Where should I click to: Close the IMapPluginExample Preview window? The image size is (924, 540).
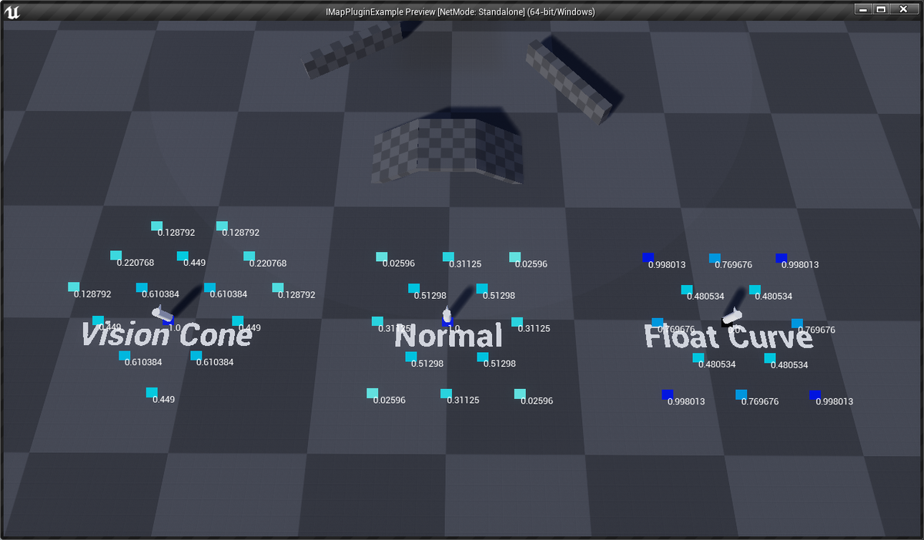[904, 8]
